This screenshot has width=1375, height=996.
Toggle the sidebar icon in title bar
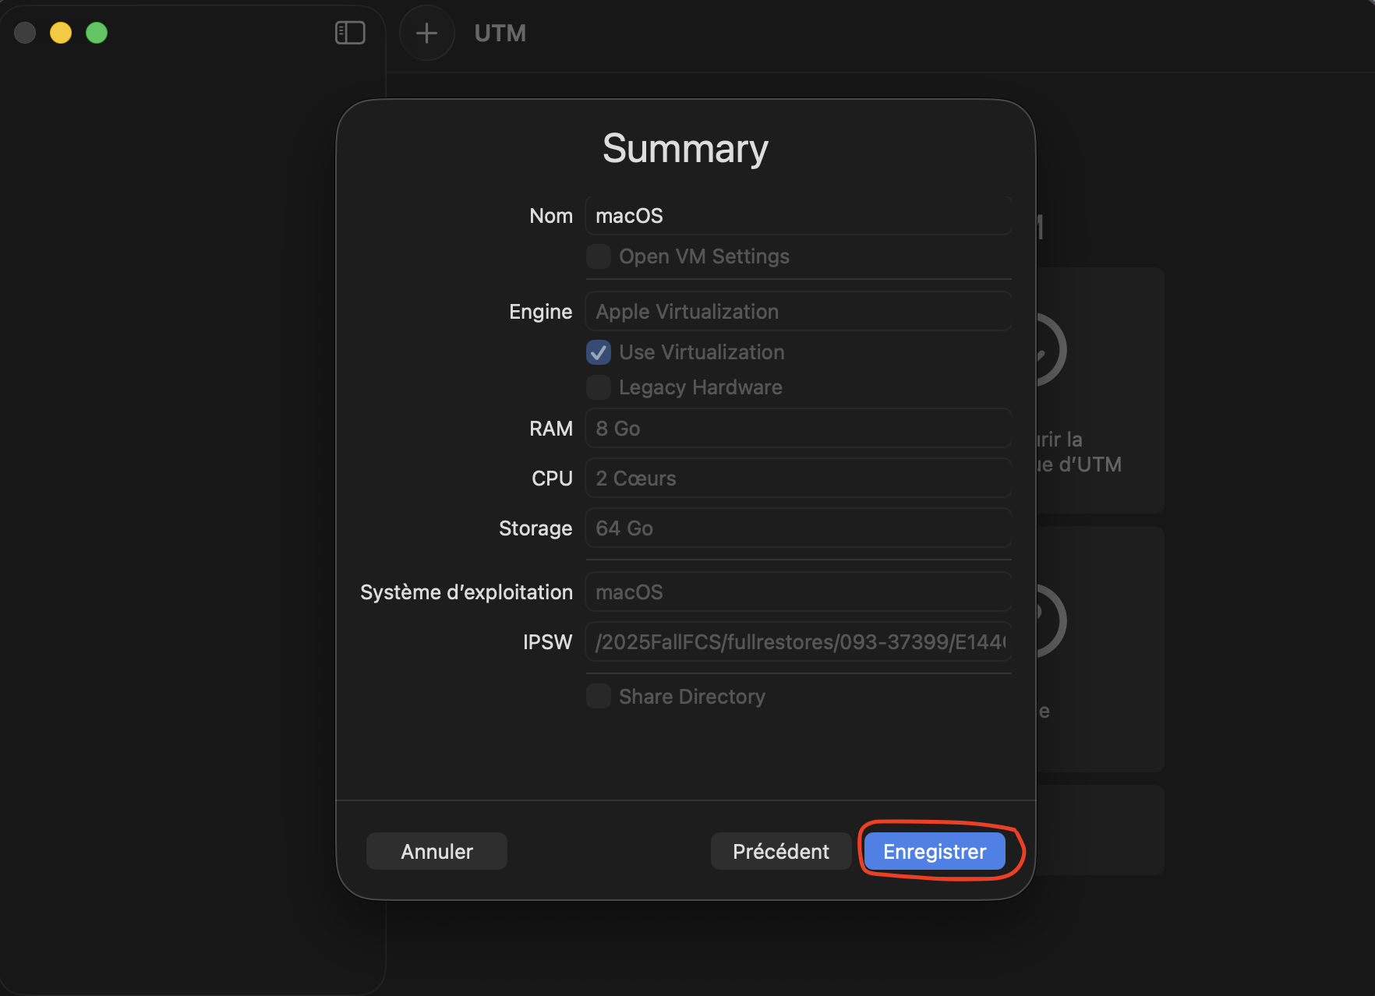tap(350, 33)
